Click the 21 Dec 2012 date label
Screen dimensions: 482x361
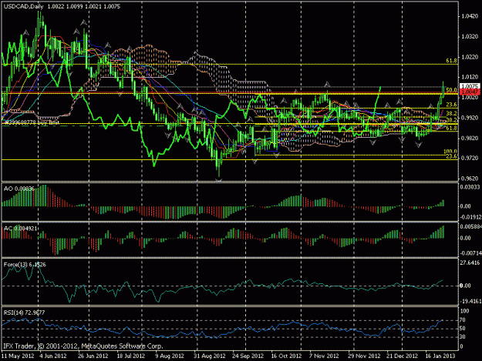click(402, 356)
